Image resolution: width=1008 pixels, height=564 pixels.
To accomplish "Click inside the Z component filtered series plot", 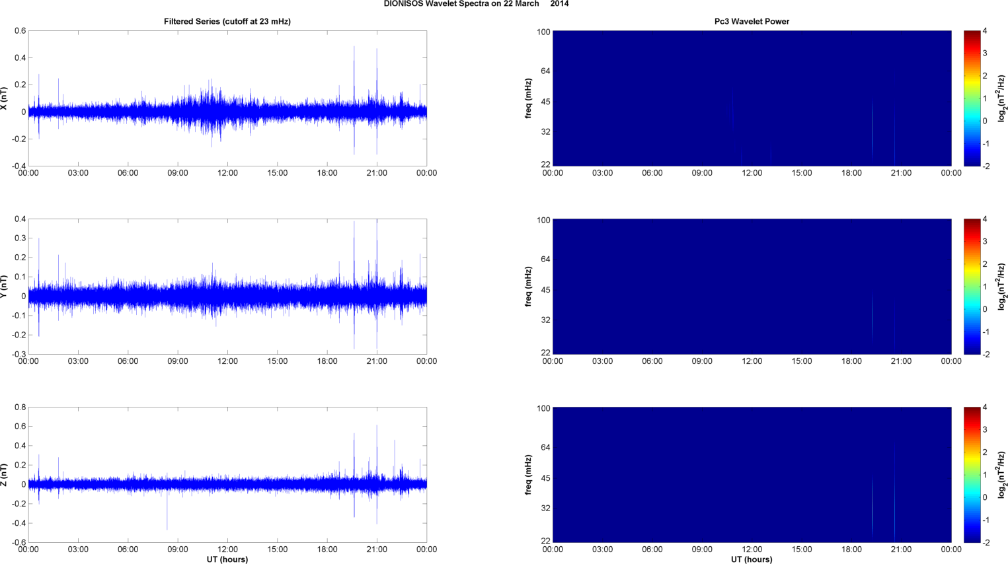I will [x=227, y=475].
